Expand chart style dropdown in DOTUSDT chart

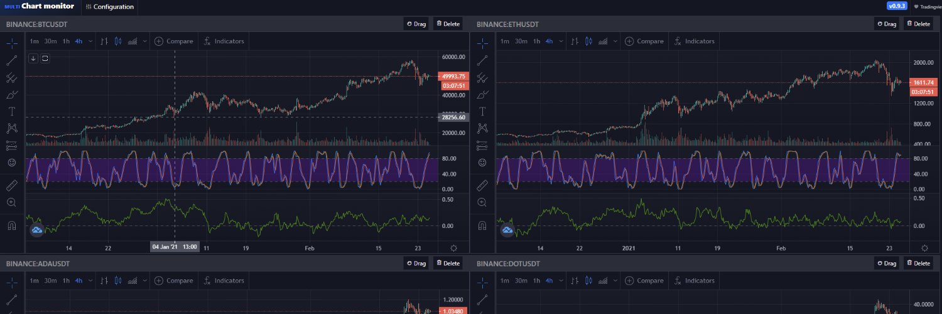click(x=615, y=281)
